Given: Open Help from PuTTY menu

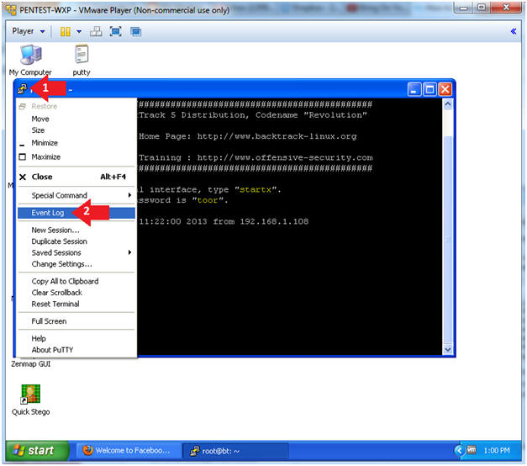Looking at the screenshot, I should pyautogui.click(x=76, y=338).
